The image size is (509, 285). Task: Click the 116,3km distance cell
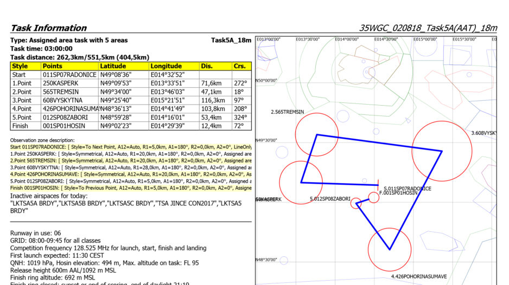pyautogui.click(x=213, y=100)
